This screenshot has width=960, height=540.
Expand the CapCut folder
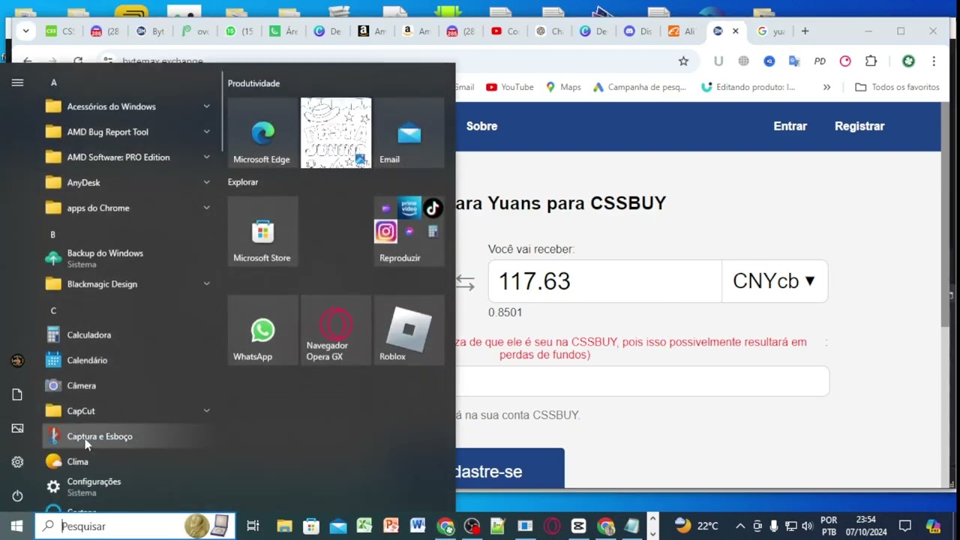click(127, 411)
